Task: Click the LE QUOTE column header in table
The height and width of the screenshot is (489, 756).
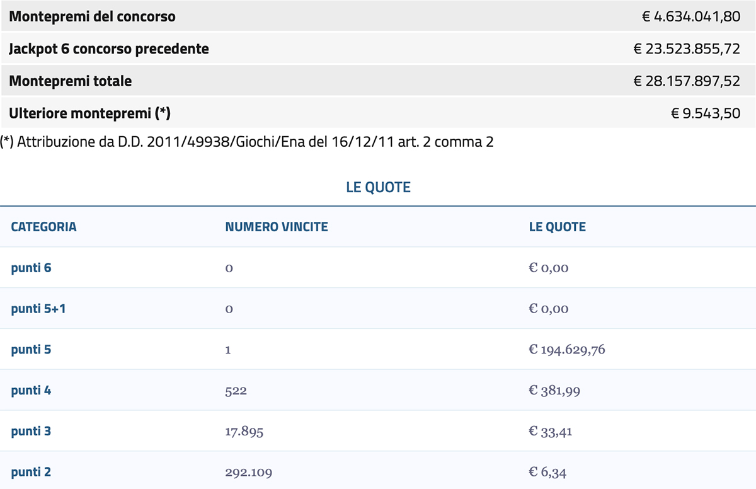Action: tap(557, 227)
